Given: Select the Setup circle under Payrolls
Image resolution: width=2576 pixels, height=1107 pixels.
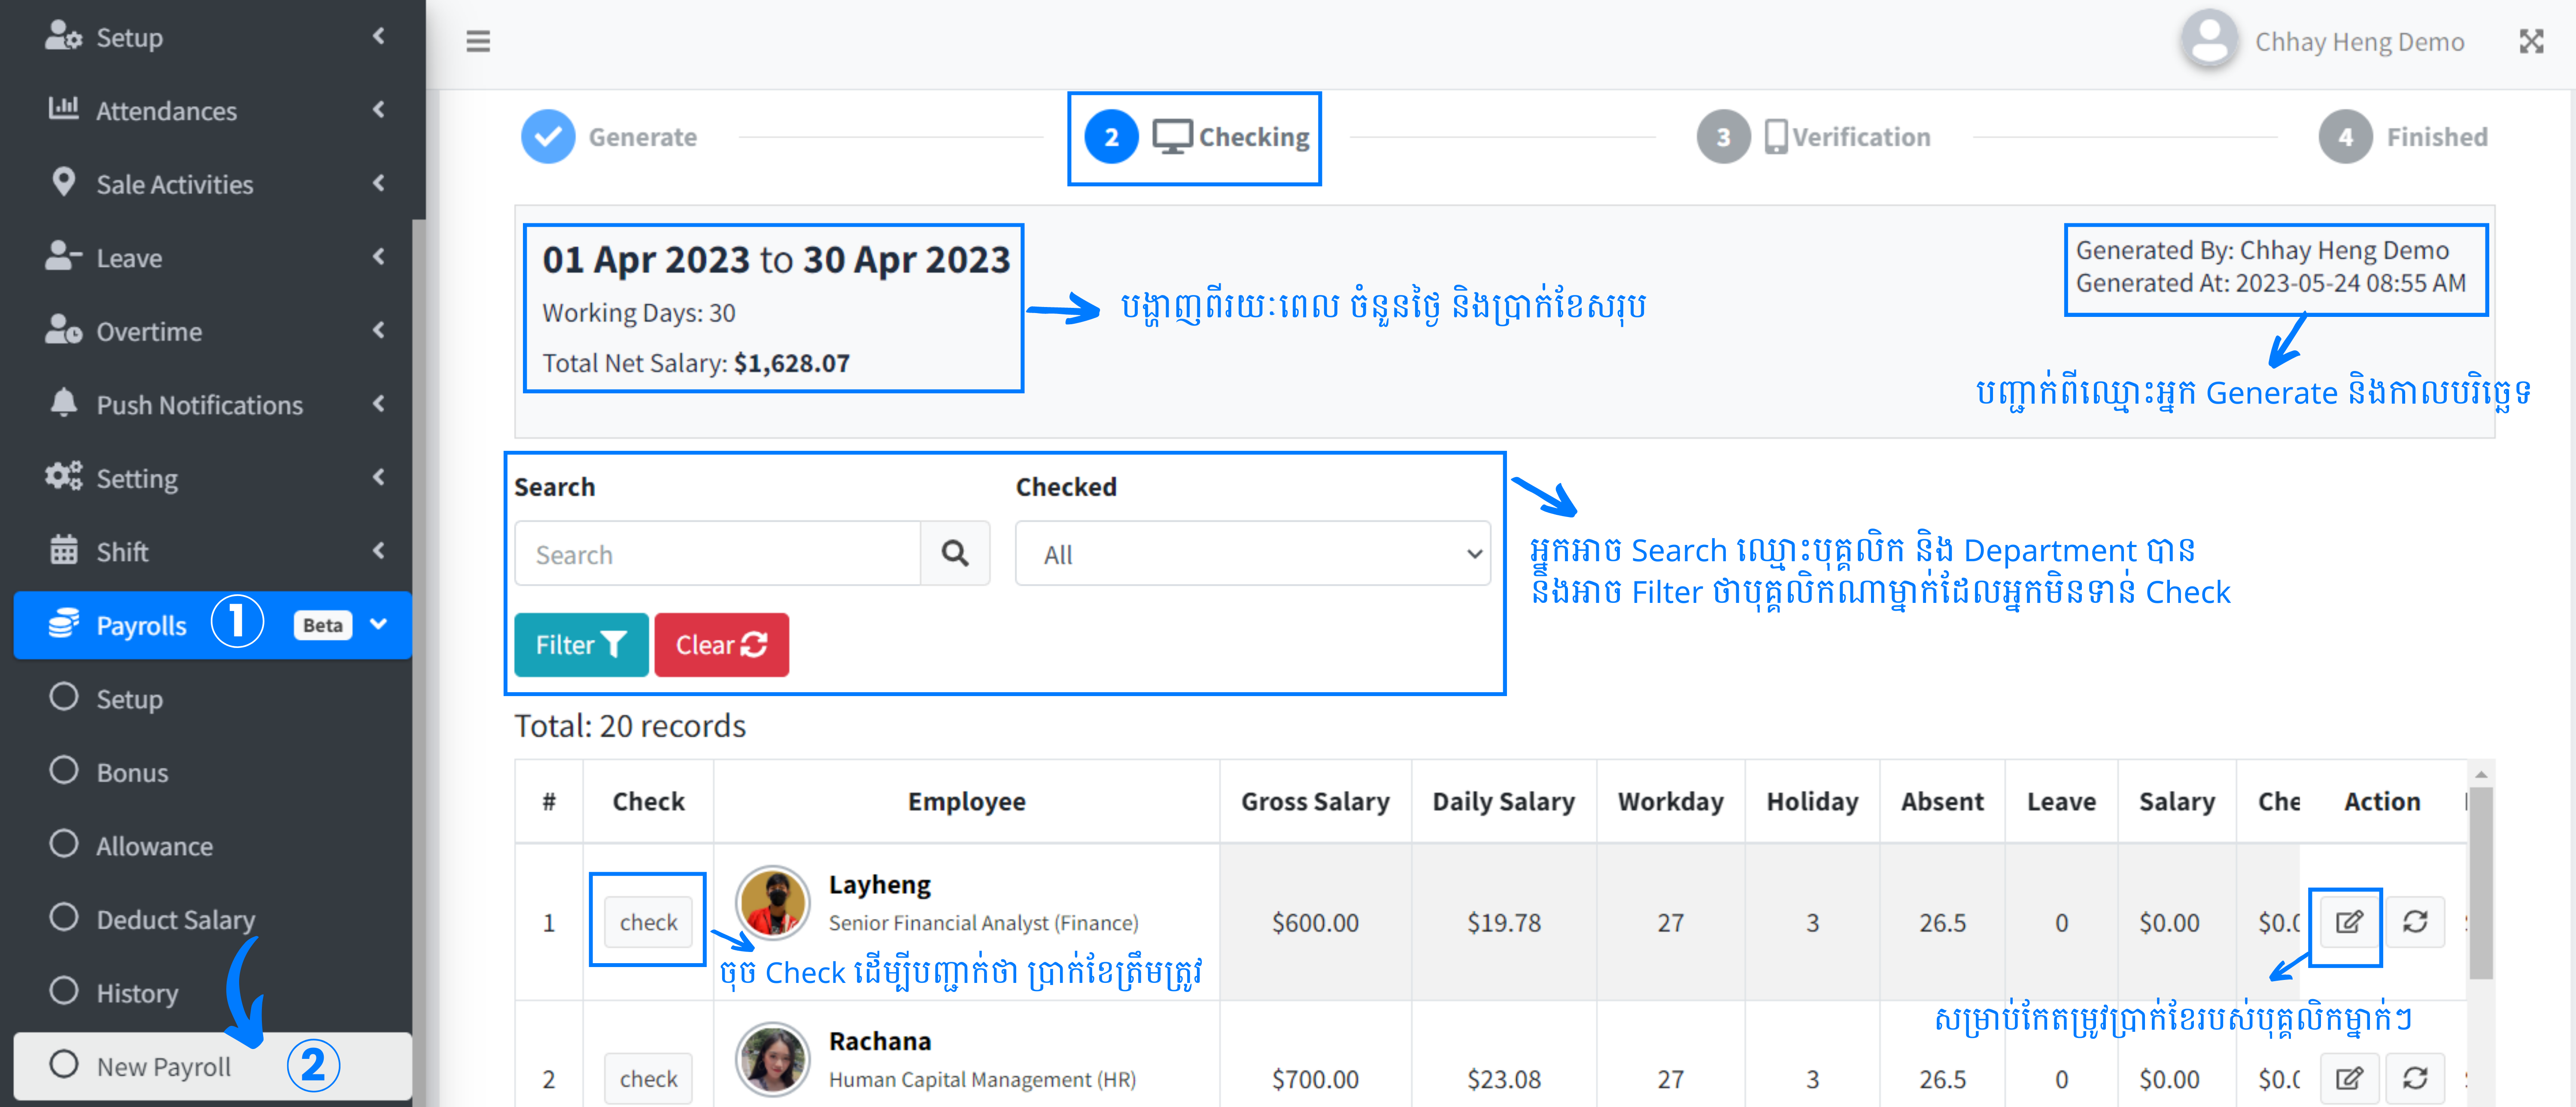Looking at the screenshot, I should click(63, 696).
